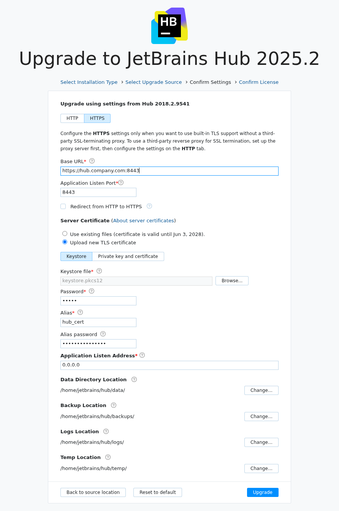Viewport: 339px width, 511px height.
Task: Open Data Directory Location help icon
Action: pos(134,379)
